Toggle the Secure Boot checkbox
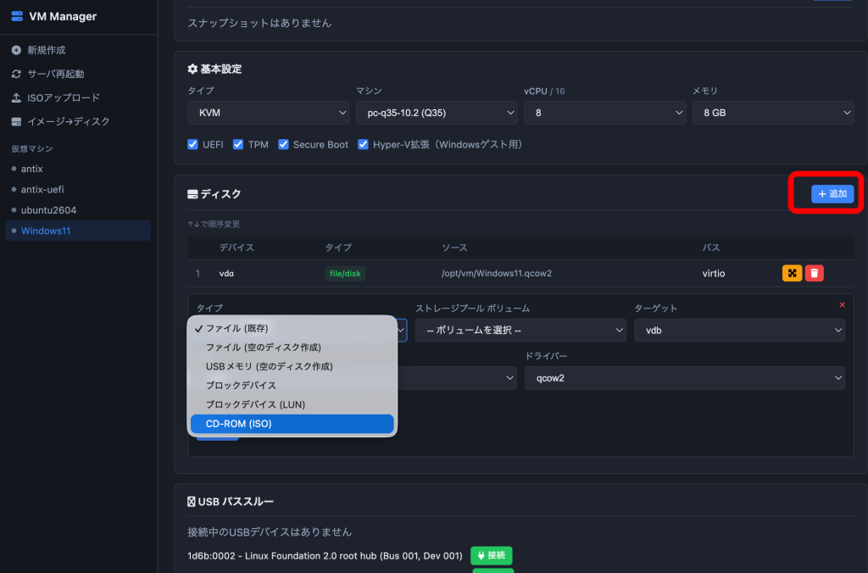Image resolution: width=868 pixels, height=573 pixels. click(283, 144)
